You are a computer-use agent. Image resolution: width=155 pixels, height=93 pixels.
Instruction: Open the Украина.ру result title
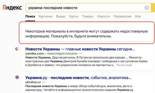(x=78, y=78)
